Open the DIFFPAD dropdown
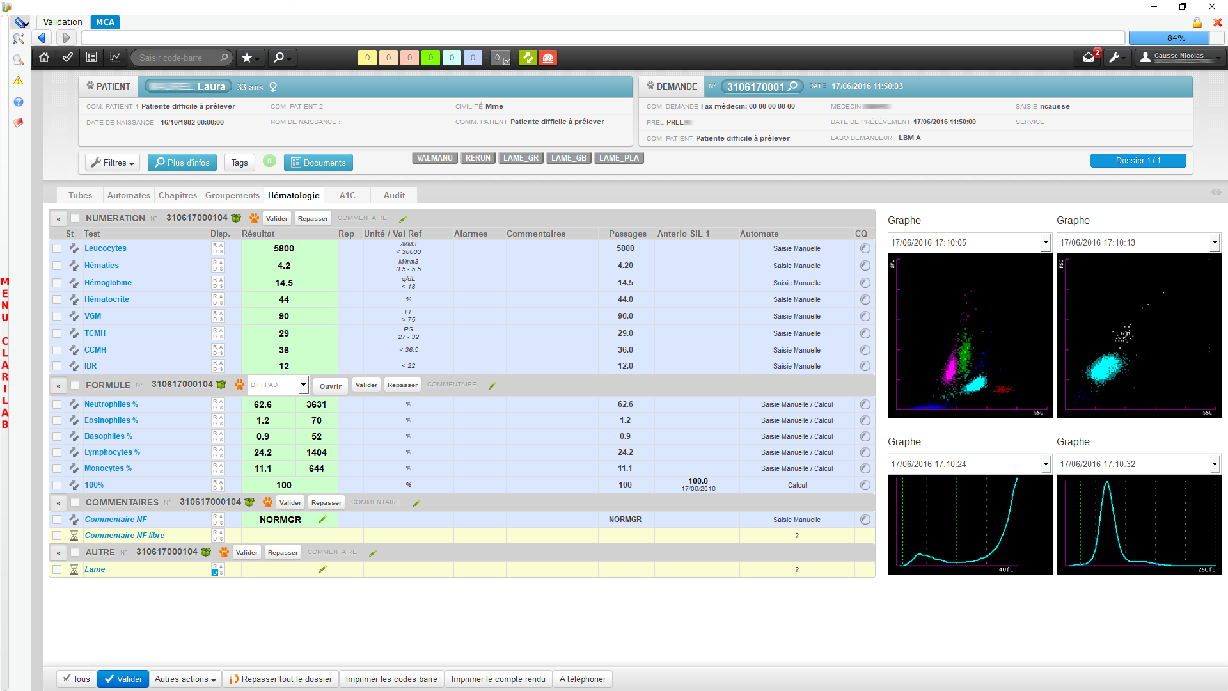 click(278, 385)
